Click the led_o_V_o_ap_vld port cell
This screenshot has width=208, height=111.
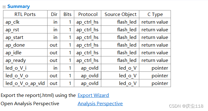tap(25, 83)
